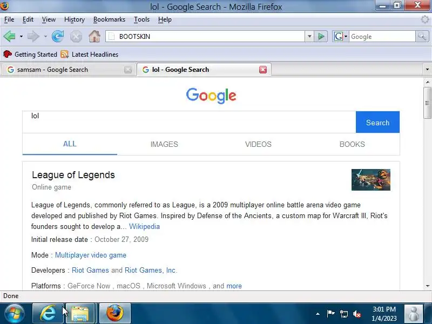Click the scrollbar up arrow
The image size is (432, 324).
click(x=427, y=82)
